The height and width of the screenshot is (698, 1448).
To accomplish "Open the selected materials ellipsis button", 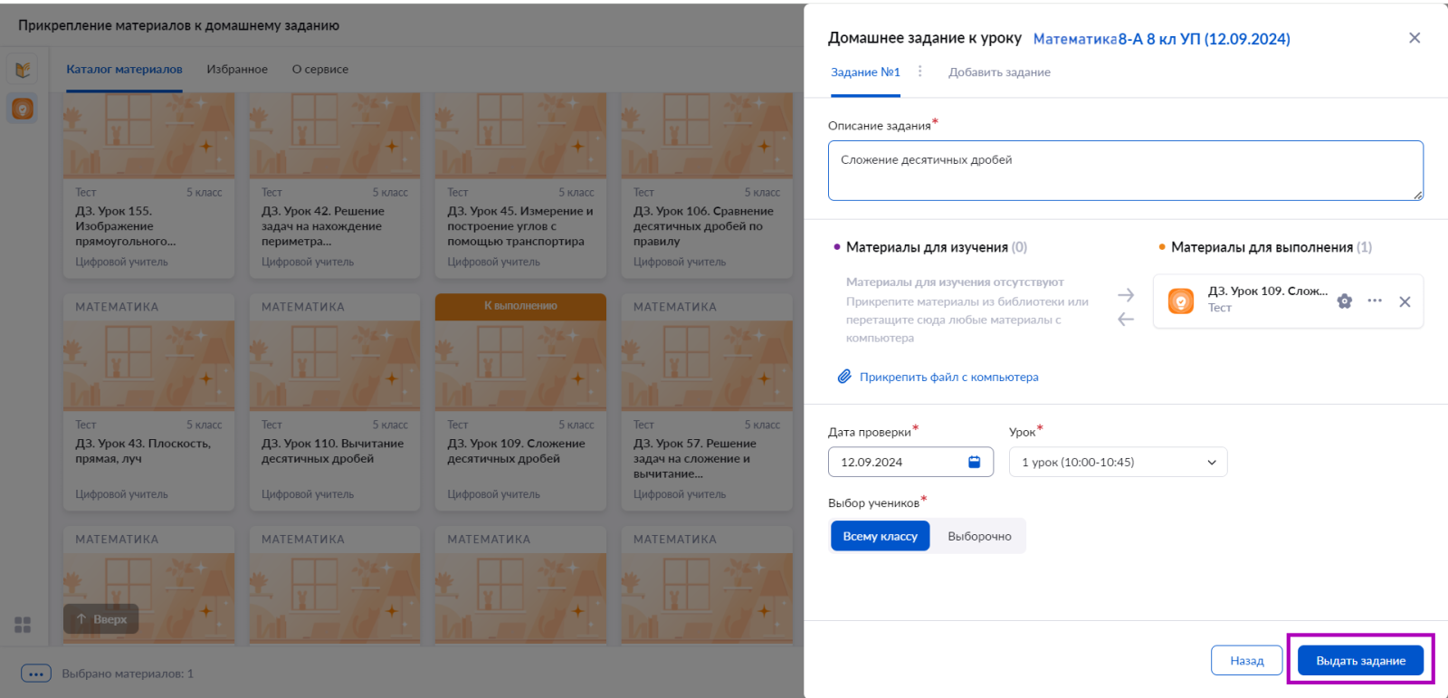I will point(36,674).
